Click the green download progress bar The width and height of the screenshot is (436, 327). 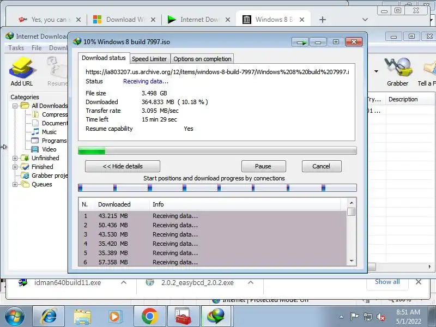click(217, 150)
